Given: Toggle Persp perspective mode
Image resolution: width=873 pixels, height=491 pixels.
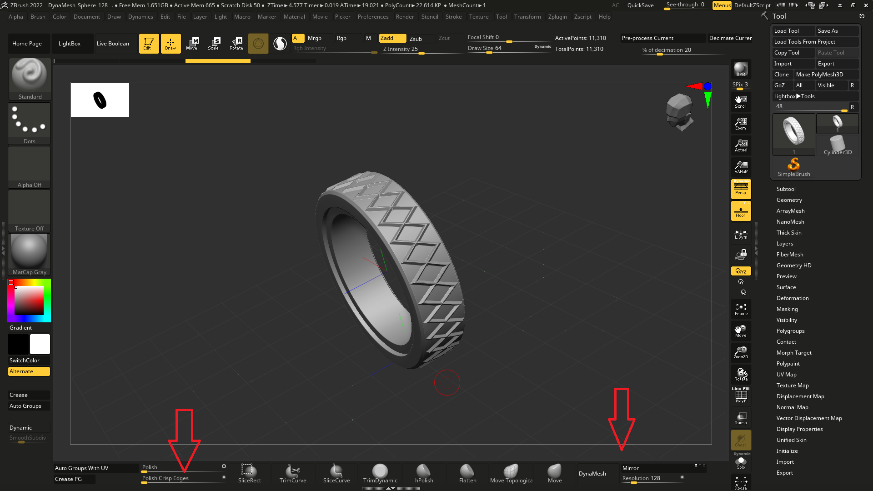Looking at the screenshot, I should 741,189.
